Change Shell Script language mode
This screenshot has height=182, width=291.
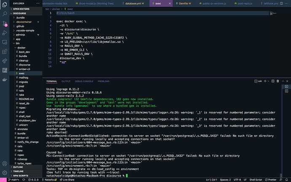tap(256, 180)
